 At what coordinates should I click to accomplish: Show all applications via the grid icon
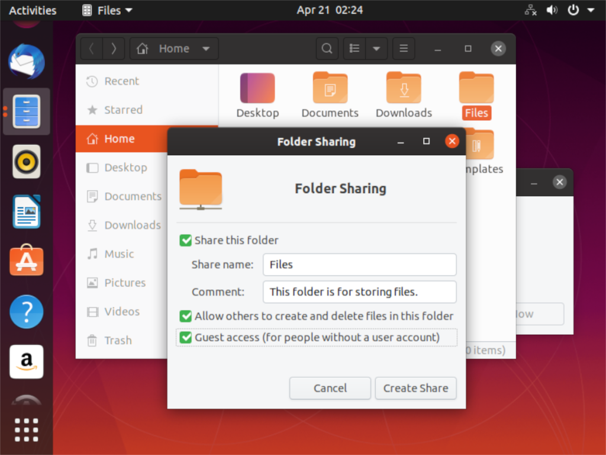[26, 430]
